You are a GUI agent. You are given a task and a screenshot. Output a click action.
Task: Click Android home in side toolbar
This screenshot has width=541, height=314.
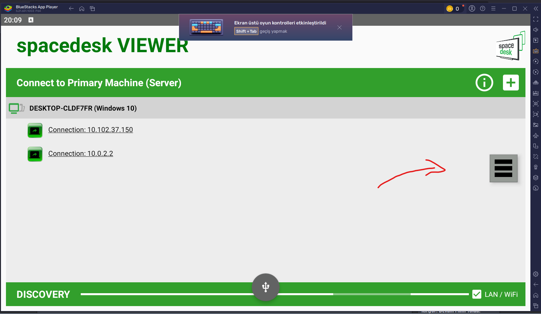point(536,295)
